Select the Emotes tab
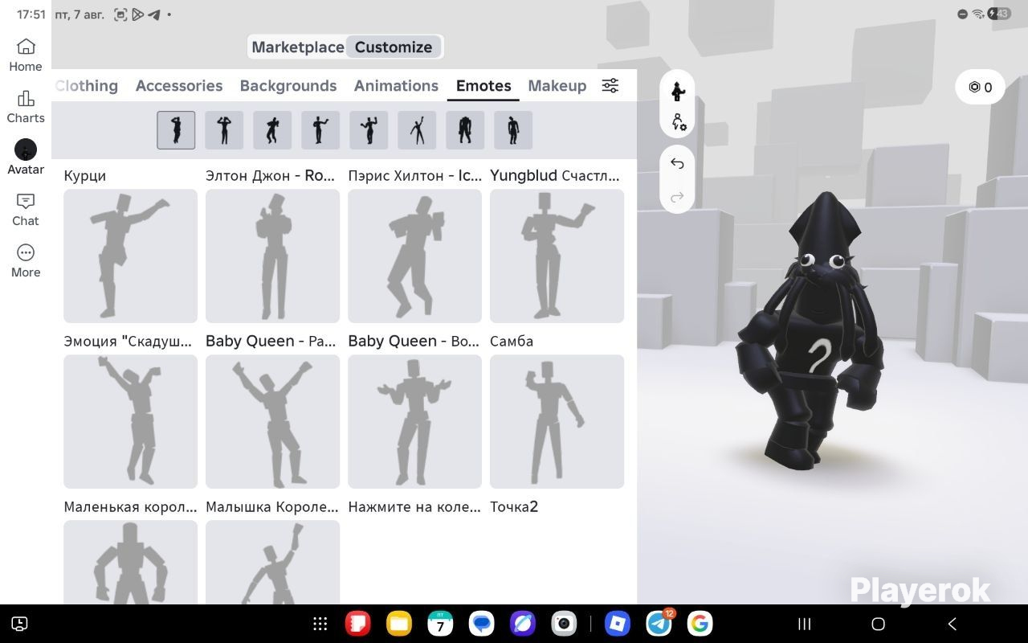This screenshot has width=1028, height=643. coord(483,86)
